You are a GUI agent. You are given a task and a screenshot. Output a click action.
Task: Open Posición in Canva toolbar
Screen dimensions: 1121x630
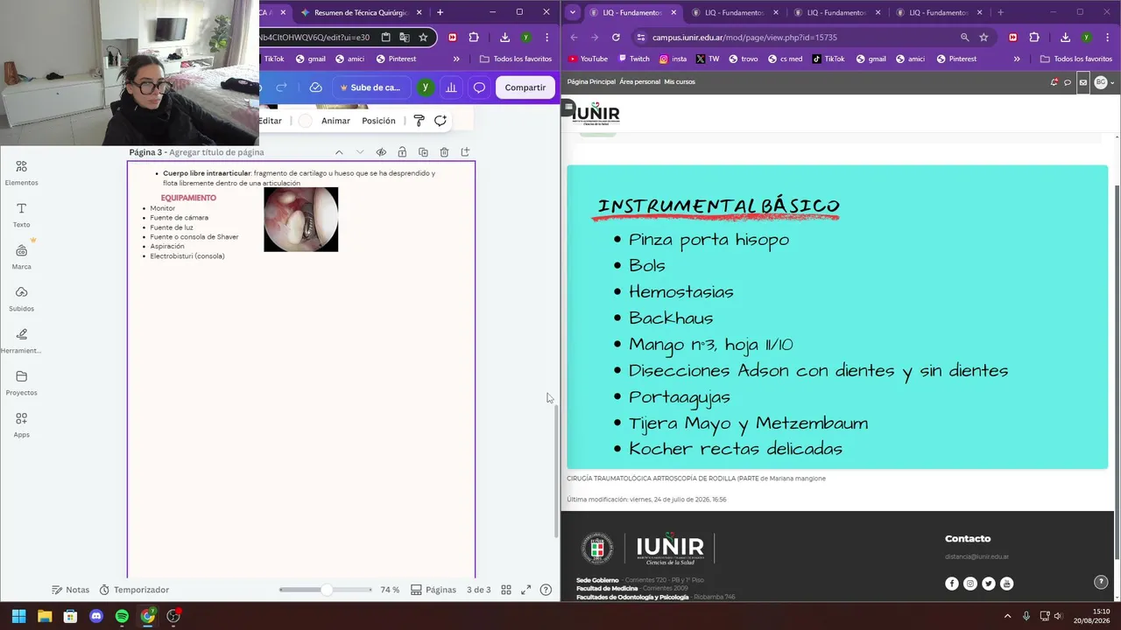point(378,121)
